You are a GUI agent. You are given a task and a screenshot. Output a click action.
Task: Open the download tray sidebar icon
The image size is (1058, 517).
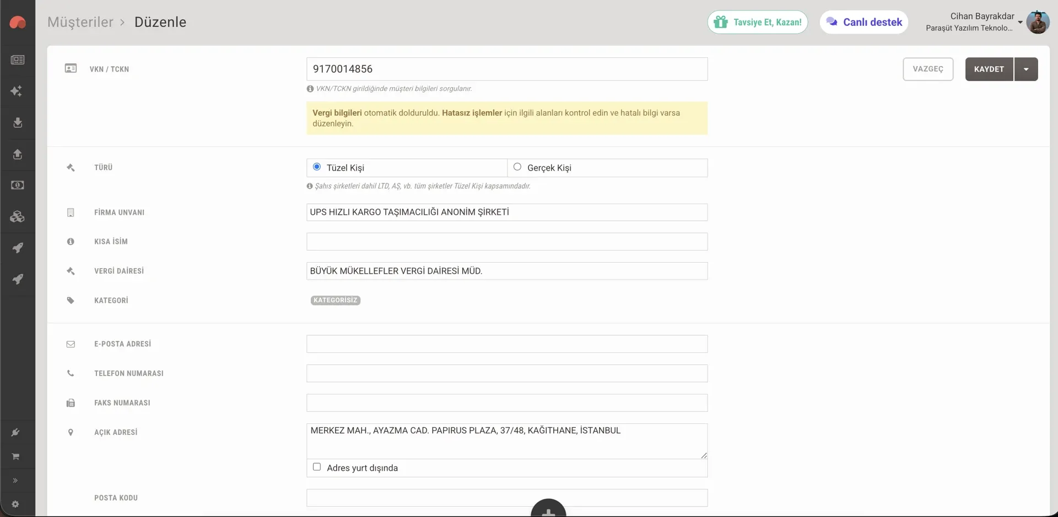pos(18,122)
